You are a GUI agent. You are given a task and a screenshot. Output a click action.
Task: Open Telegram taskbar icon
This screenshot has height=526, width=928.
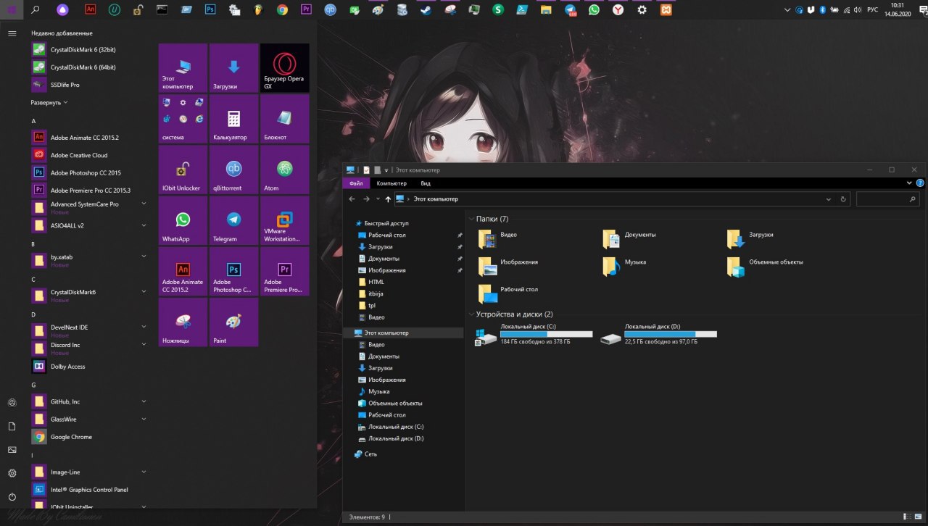pyautogui.click(x=570, y=10)
